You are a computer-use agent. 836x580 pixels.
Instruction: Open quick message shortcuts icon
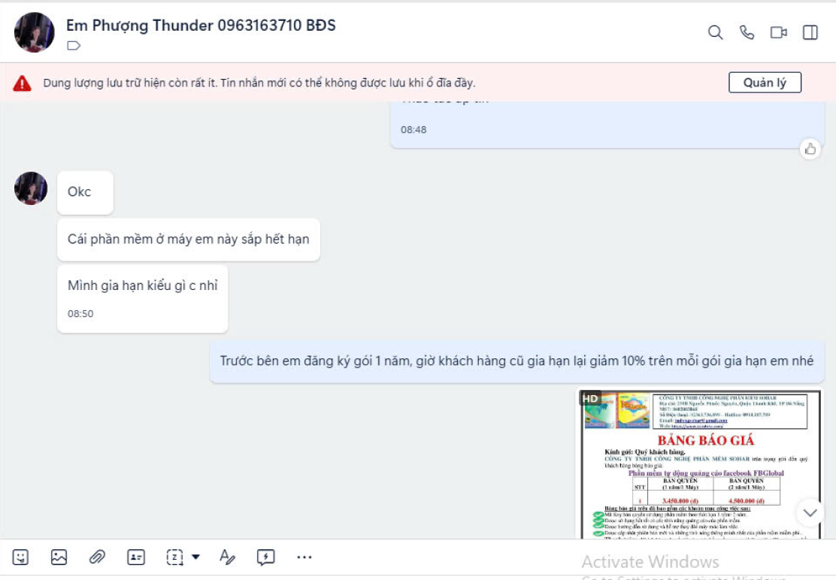pyautogui.click(x=265, y=557)
